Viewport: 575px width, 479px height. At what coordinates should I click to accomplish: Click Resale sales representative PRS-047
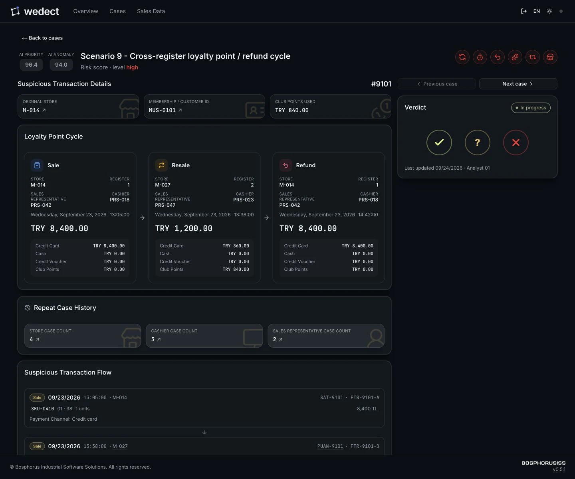click(165, 205)
